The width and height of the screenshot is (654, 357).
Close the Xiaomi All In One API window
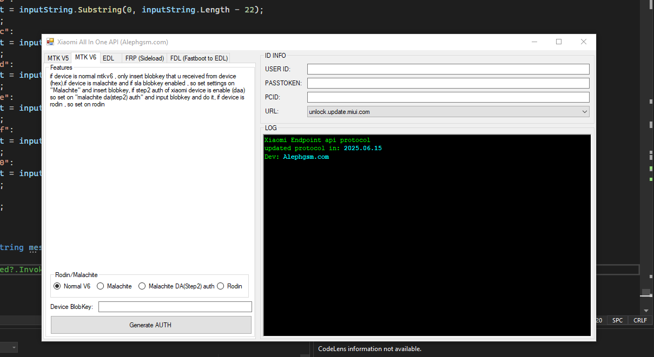point(584,42)
